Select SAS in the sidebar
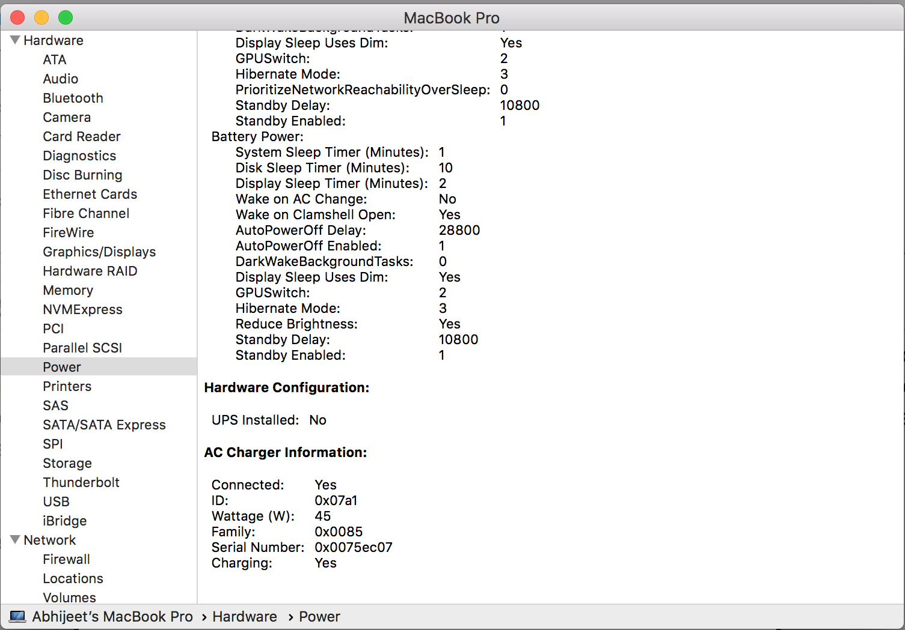The height and width of the screenshot is (630, 905). (56, 405)
